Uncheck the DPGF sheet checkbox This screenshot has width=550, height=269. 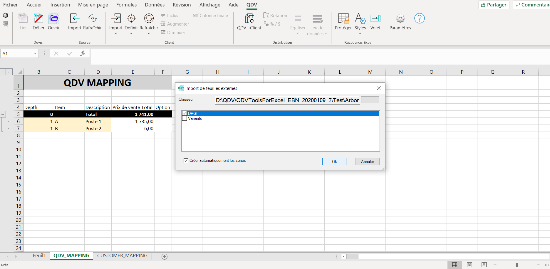pos(185,113)
